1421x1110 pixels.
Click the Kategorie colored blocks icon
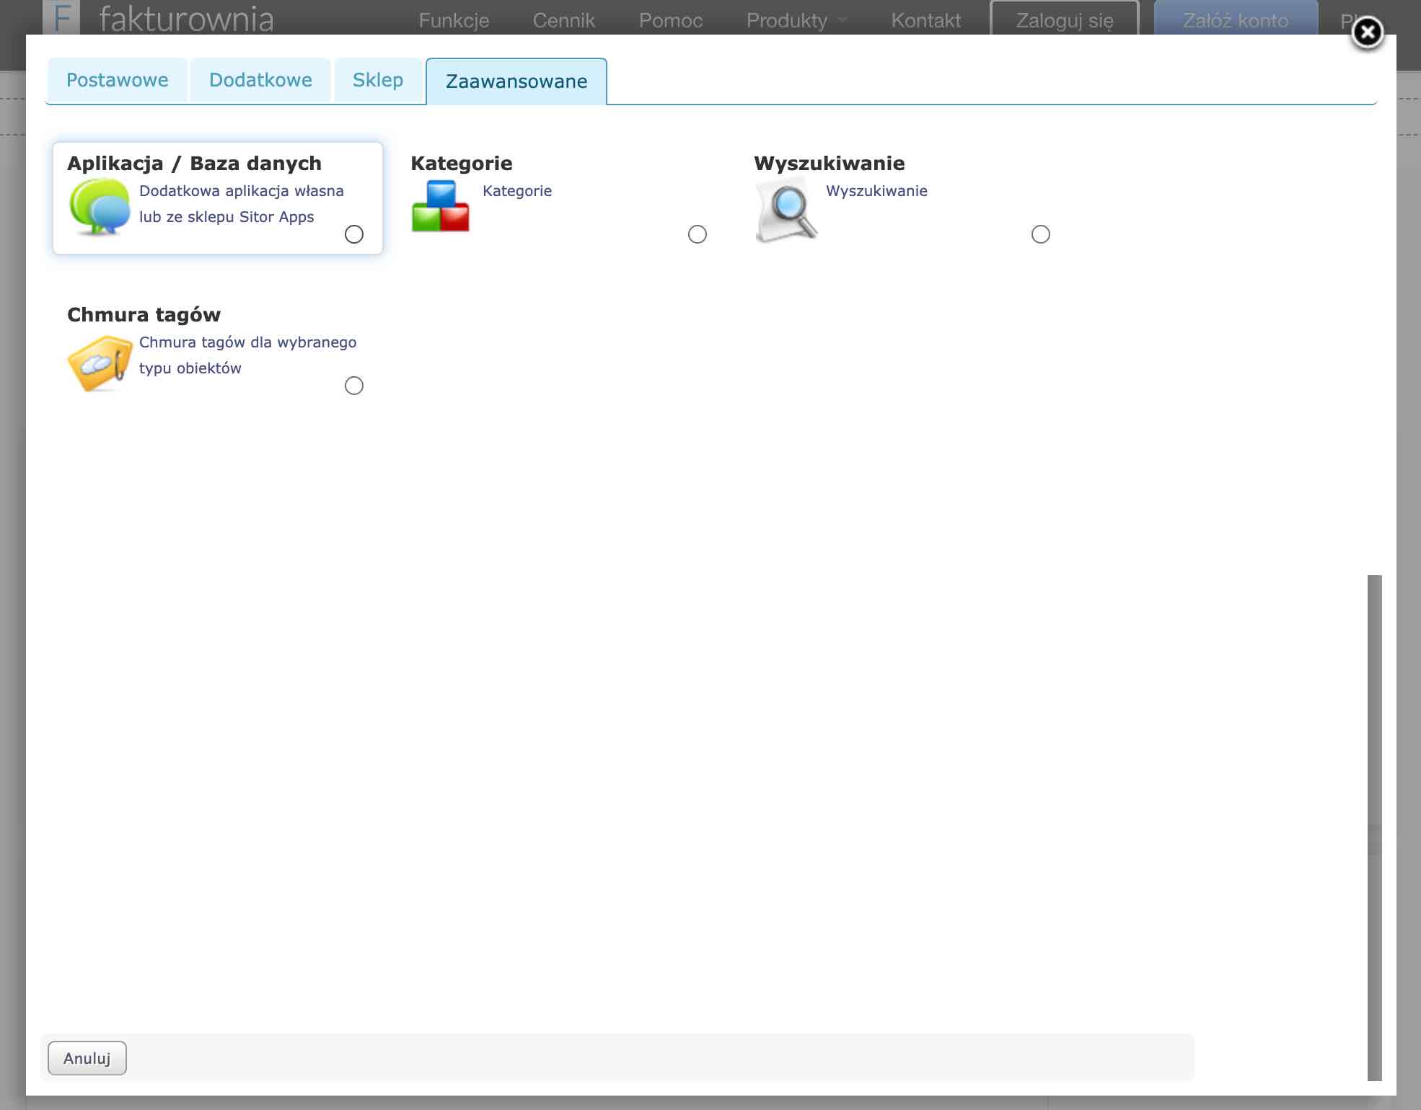pos(440,209)
